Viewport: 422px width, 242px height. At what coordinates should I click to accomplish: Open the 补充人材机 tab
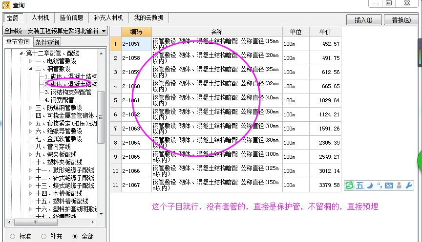108,18
